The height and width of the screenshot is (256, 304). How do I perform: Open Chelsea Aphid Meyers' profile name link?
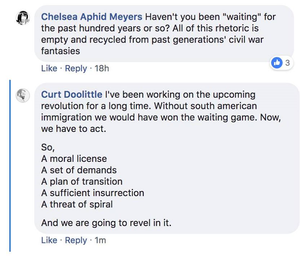pos(92,17)
